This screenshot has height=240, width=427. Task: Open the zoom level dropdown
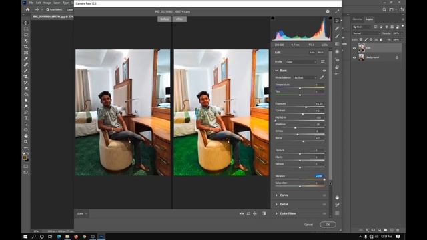click(x=81, y=213)
